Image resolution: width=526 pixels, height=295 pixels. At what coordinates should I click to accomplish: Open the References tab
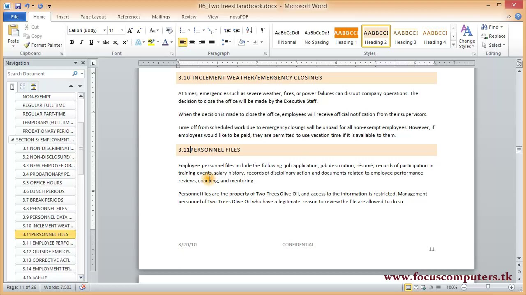coord(129,17)
